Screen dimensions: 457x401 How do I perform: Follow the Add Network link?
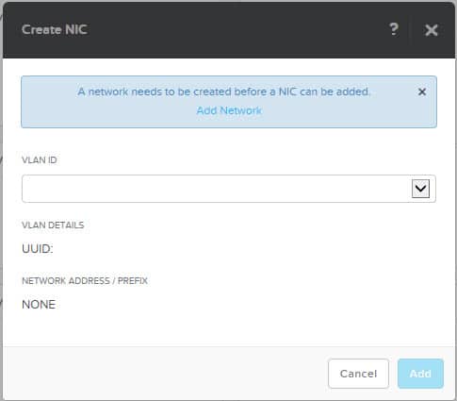pyautogui.click(x=229, y=110)
